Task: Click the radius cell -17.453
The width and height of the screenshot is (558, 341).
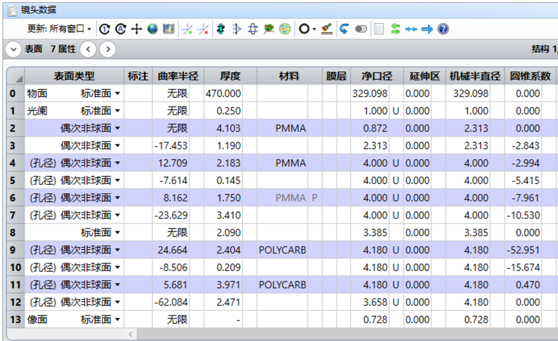Action: point(171,145)
